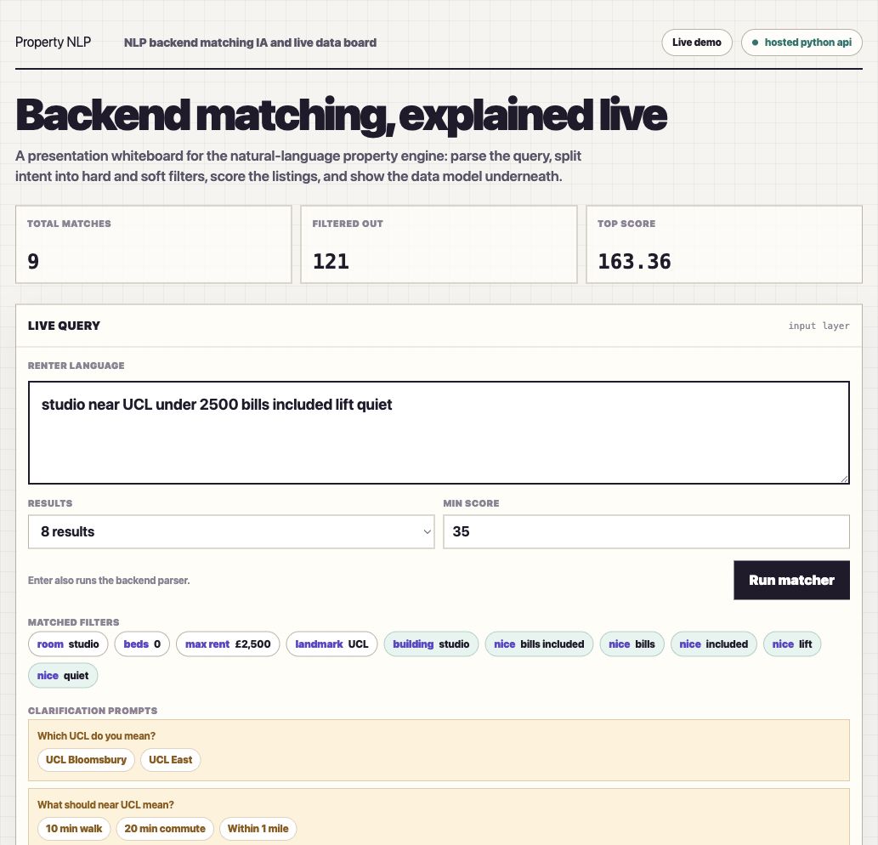Choose 'Within 1 mile' clarification option

tap(258, 829)
